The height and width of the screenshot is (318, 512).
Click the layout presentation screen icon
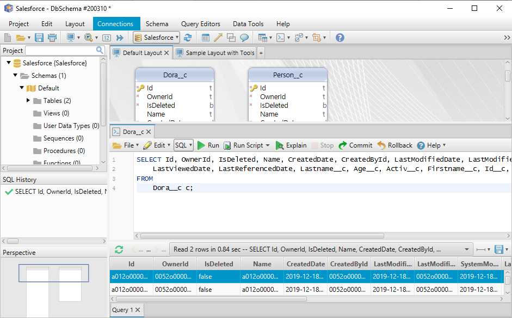pyautogui.click(x=71, y=38)
